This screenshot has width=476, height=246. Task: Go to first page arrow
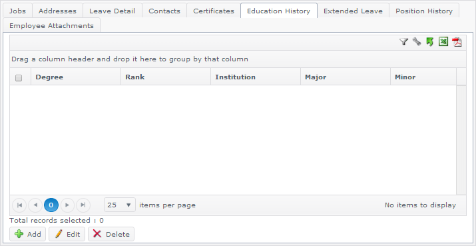click(19, 205)
